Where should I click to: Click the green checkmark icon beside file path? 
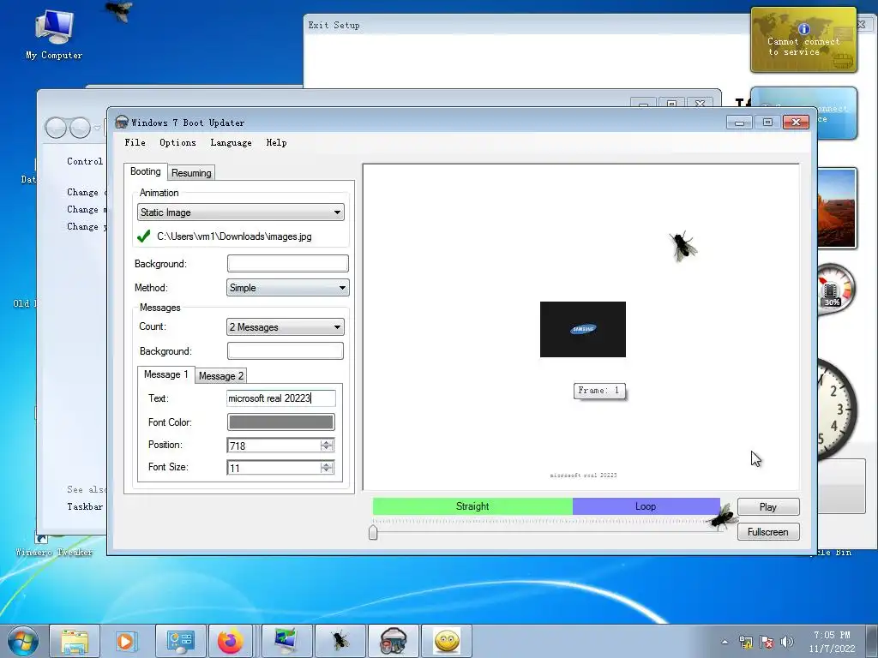(x=144, y=236)
